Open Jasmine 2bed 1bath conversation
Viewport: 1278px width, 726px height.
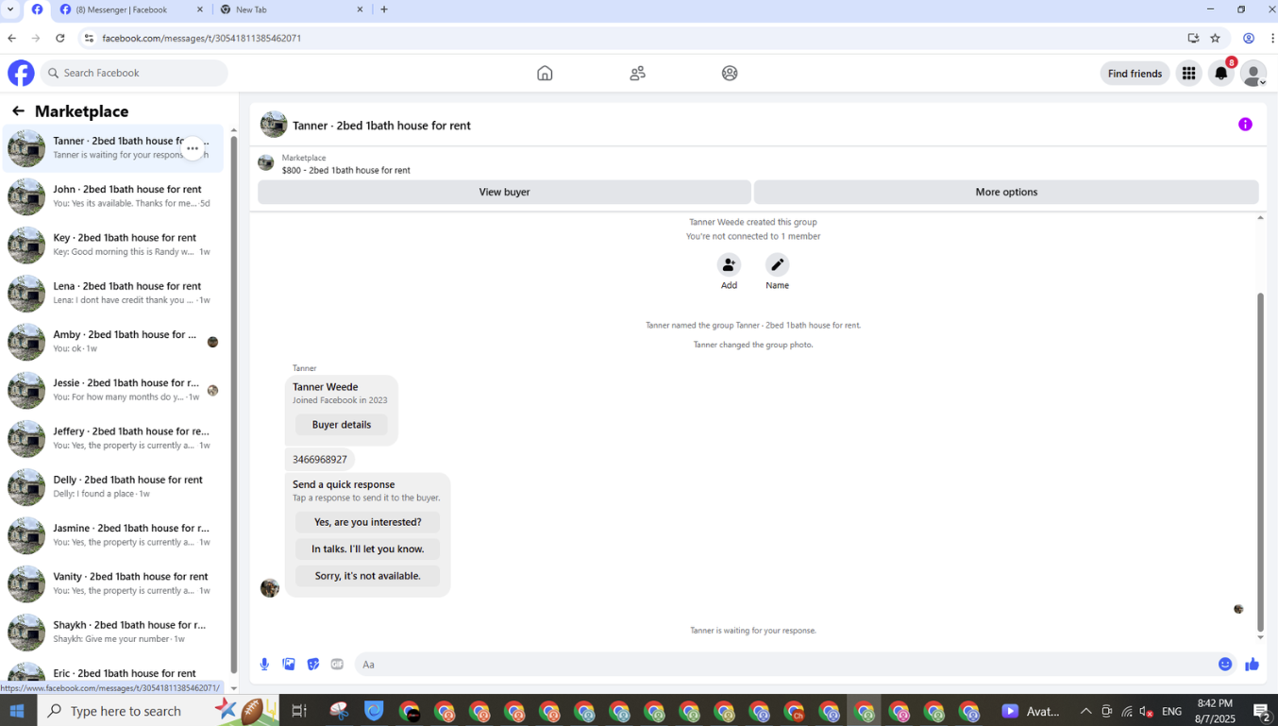pos(113,535)
